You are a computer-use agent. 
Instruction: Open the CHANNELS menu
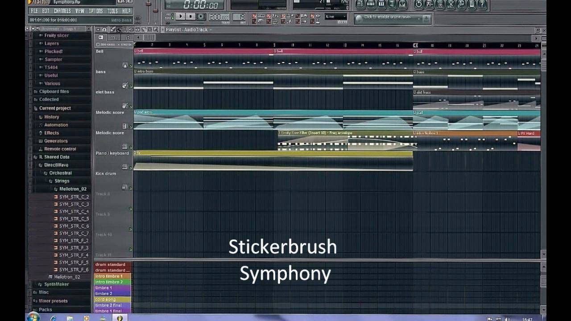62,11
